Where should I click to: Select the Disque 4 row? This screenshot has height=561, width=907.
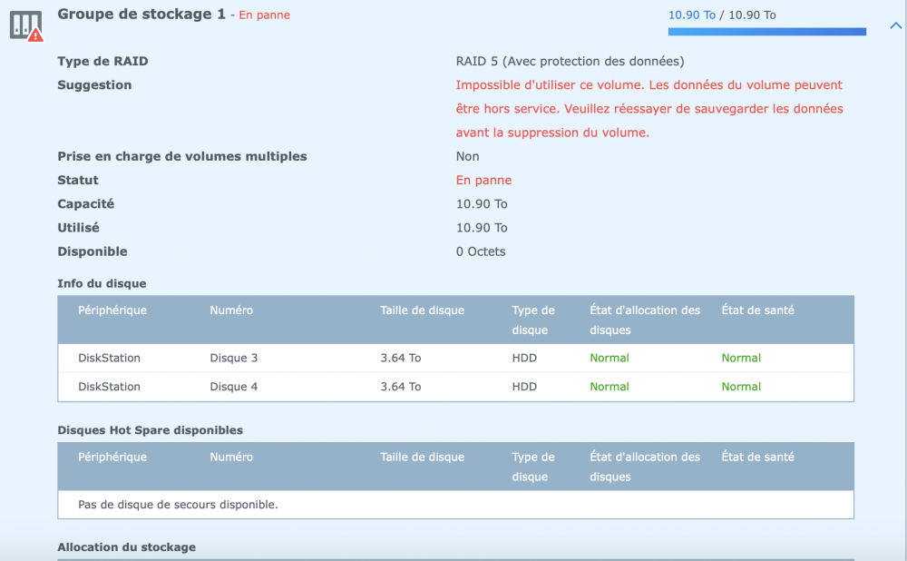(x=455, y=387)
